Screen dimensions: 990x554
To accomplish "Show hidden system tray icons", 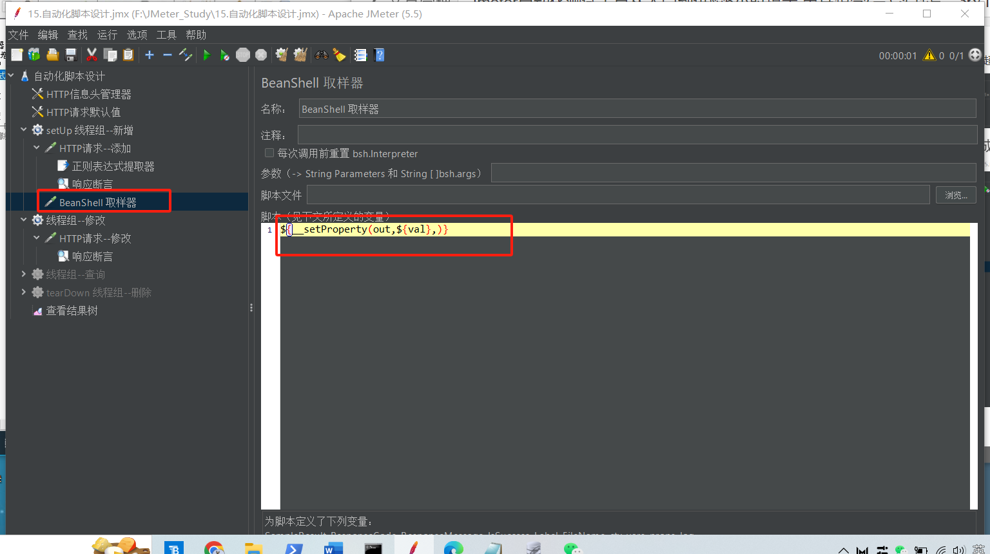I will click(x=843, y=550).
